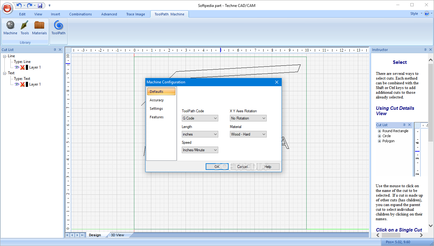The image size is (434, 246).
Task: Click the OK button
Action: (217, 167)
